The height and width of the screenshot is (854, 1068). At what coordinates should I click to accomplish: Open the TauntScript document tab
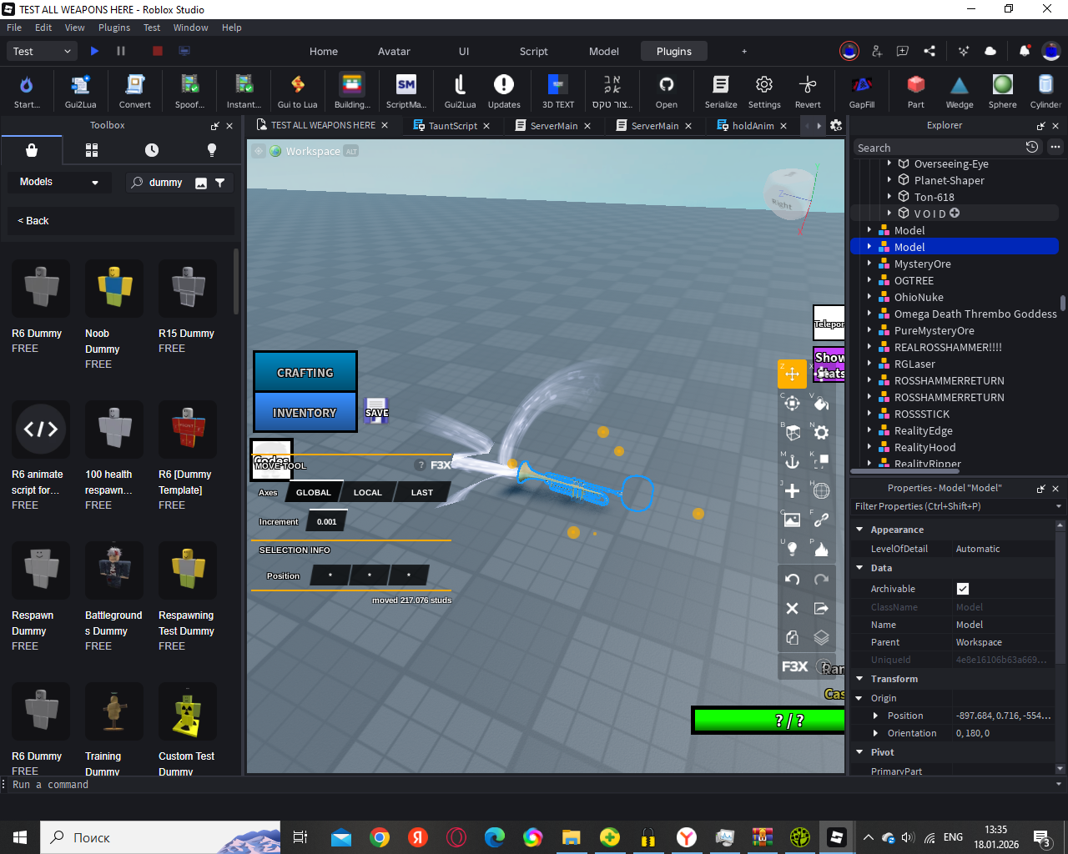coord(453,126)
